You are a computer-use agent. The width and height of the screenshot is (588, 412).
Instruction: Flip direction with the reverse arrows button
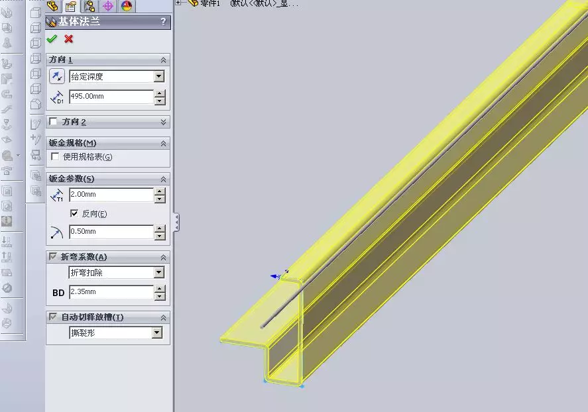pos(56,76)
